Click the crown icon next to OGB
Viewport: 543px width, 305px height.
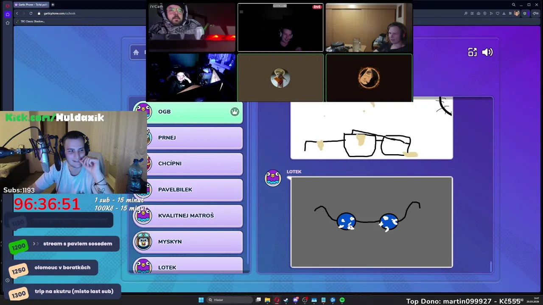point(235,112)
